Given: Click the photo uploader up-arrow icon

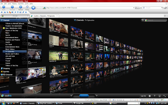Looking at the screenshot, I should pos(26,12).
